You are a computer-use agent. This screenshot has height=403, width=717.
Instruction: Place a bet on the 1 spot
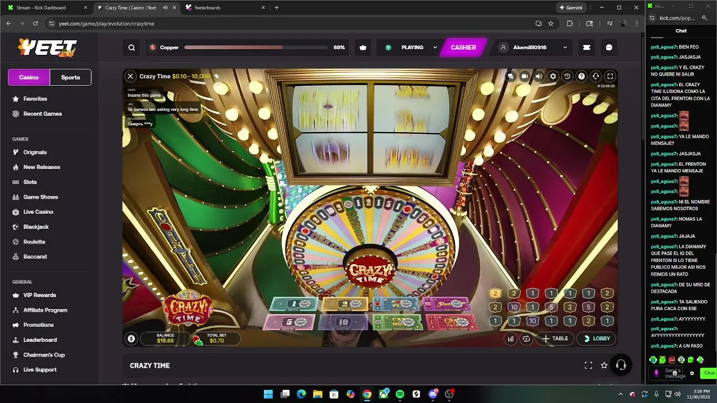[x=295, y=304]
